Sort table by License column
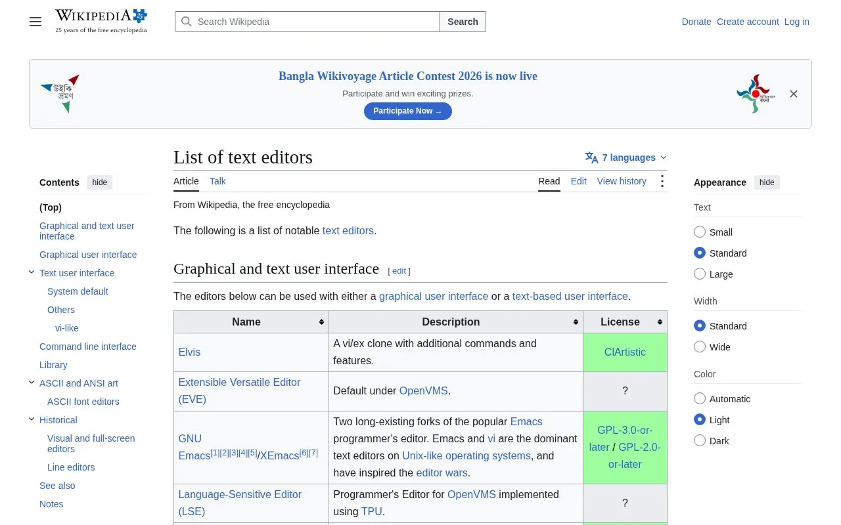Screen dimensions: 841x525 [x=625, y=322]
